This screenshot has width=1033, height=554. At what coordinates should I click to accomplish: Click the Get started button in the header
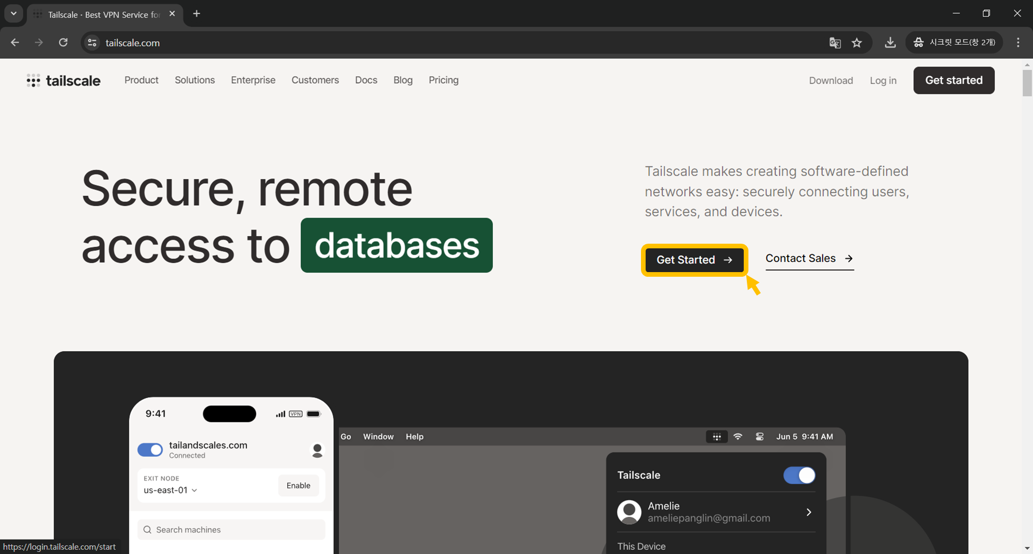[x=954, y=81]
